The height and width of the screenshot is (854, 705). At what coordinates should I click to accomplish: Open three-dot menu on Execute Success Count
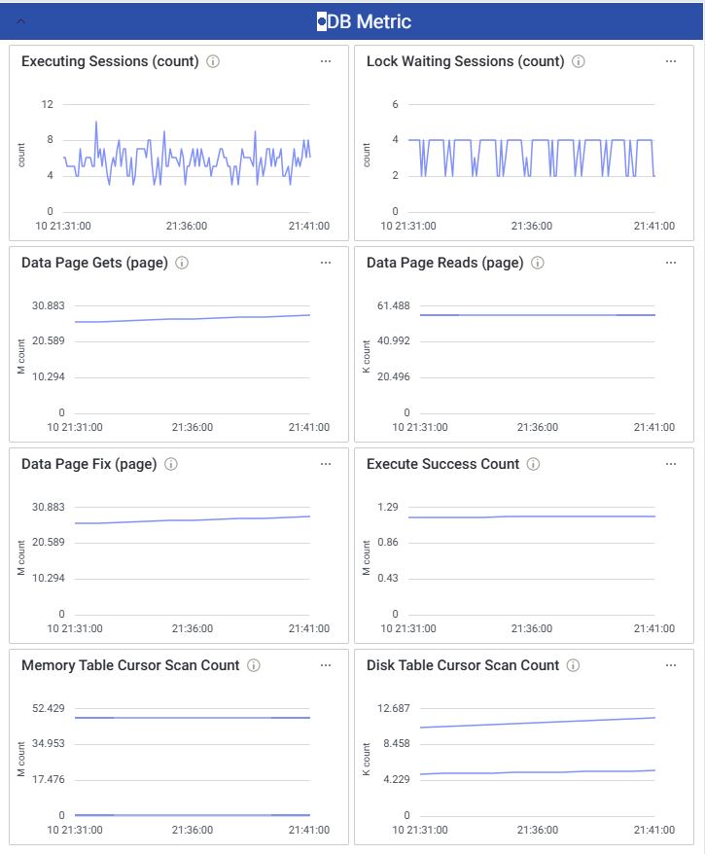coord(671,464)
